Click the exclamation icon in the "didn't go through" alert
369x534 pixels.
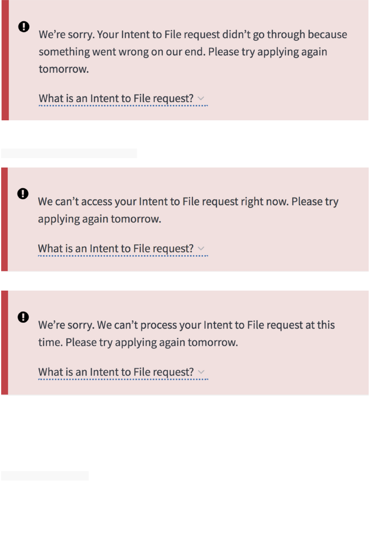(24, 26)
